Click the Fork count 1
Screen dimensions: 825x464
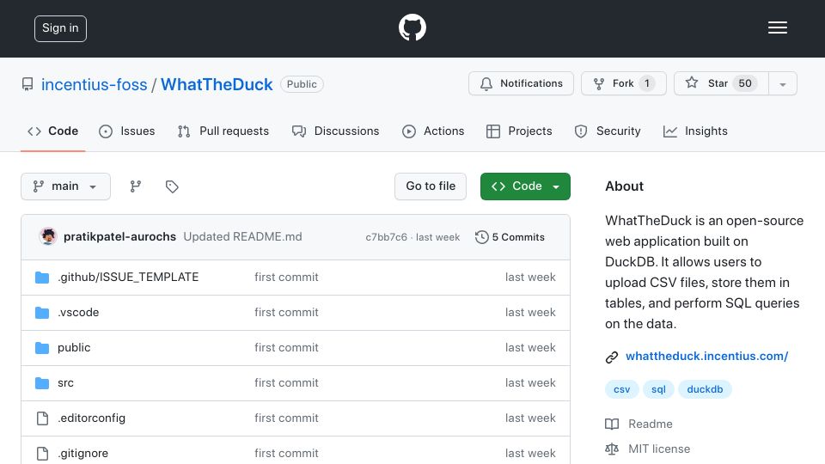point(647,83)
